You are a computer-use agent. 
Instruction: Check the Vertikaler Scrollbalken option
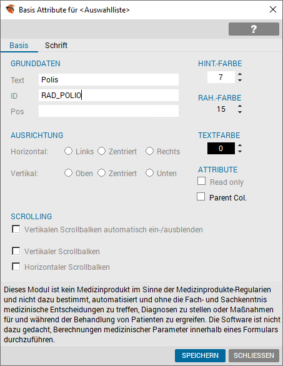16,251
